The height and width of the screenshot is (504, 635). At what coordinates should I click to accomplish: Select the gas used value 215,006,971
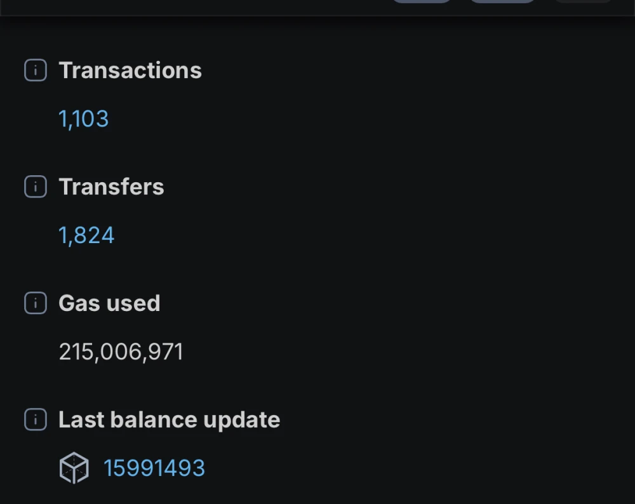point(121,352)
